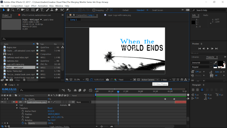Click the Draft 3D icon in timeline
The width and height of the screenshot is (227, 128).
(x=69, y=90)
